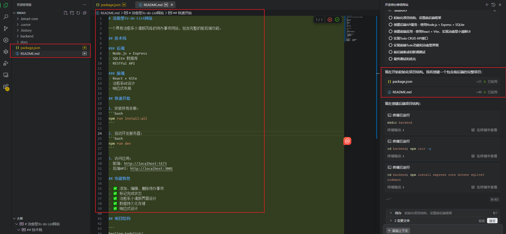Expand the .cursor folder
The image size is (506, 234).
pos(18,25)
